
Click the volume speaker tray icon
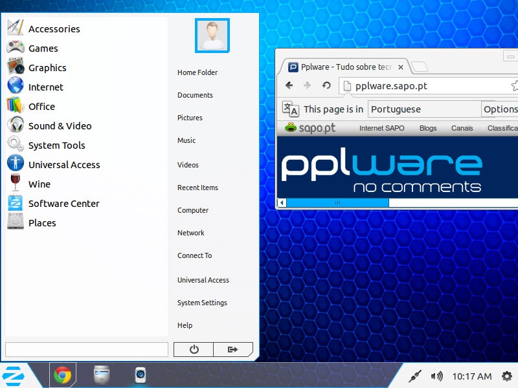(436, 376)
